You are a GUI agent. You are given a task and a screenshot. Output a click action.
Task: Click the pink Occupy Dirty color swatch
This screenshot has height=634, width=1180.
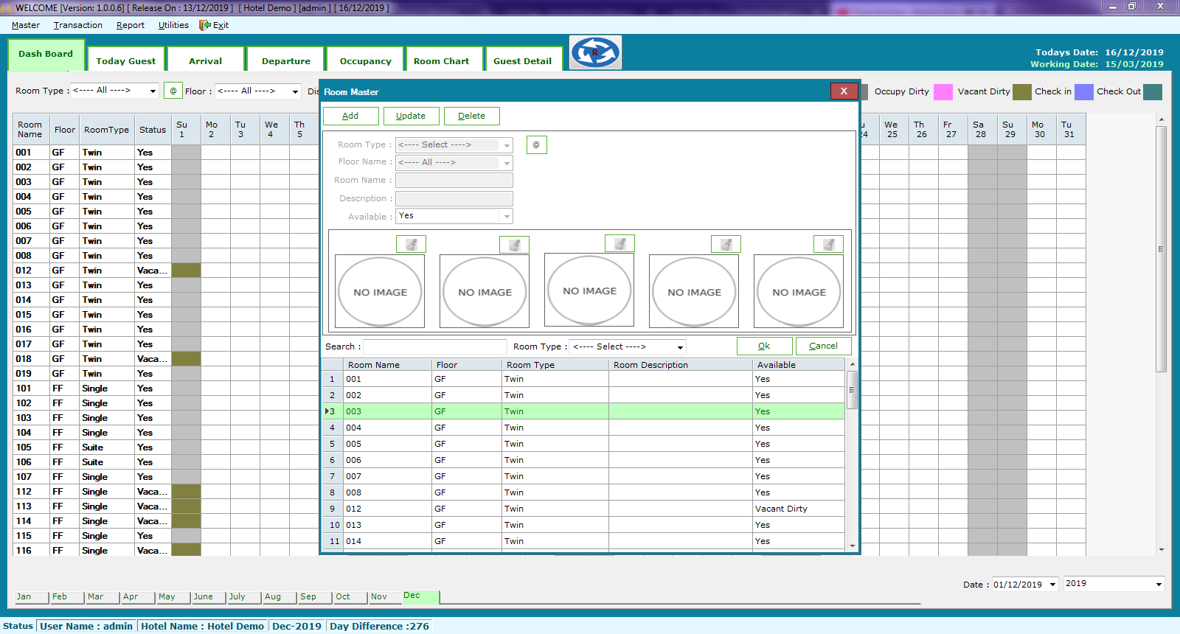tap(943, 91)
